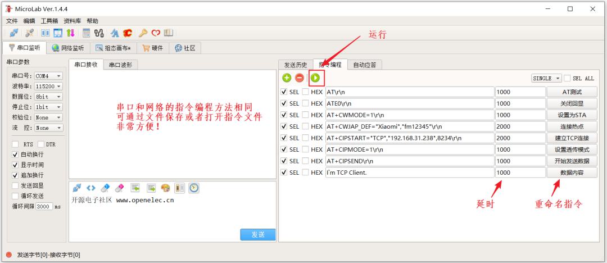Open the 工具箱 menu
This screenshot has height=263, width=607.
49,21
